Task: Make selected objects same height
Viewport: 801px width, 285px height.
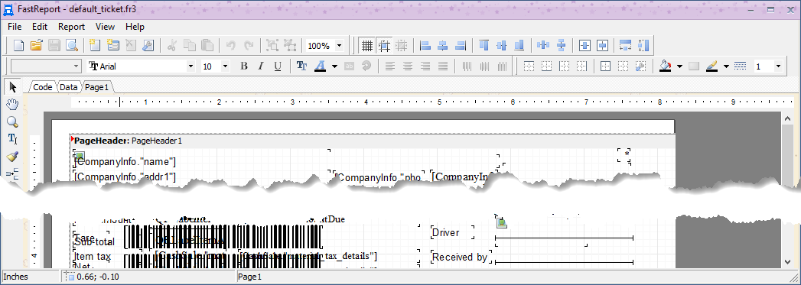Action: (643, 45)
